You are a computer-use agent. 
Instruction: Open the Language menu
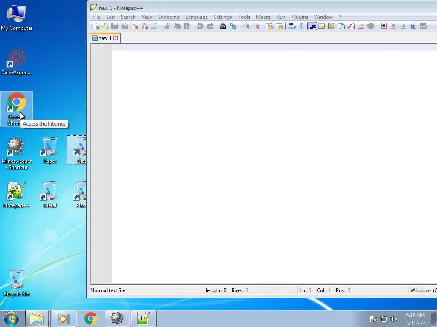pos(197,17)
